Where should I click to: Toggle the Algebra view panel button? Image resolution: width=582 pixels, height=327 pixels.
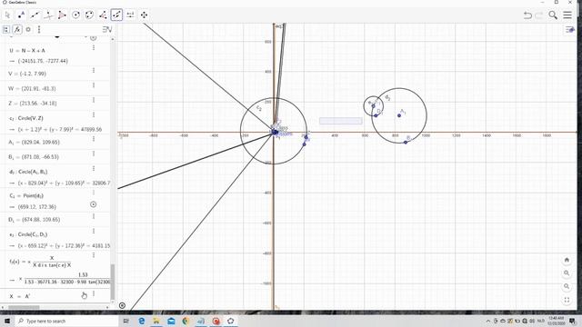(6, 30)
